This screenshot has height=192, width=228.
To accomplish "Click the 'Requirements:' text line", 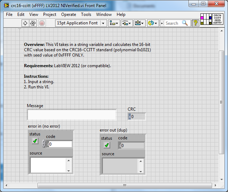I will (68, 66).
